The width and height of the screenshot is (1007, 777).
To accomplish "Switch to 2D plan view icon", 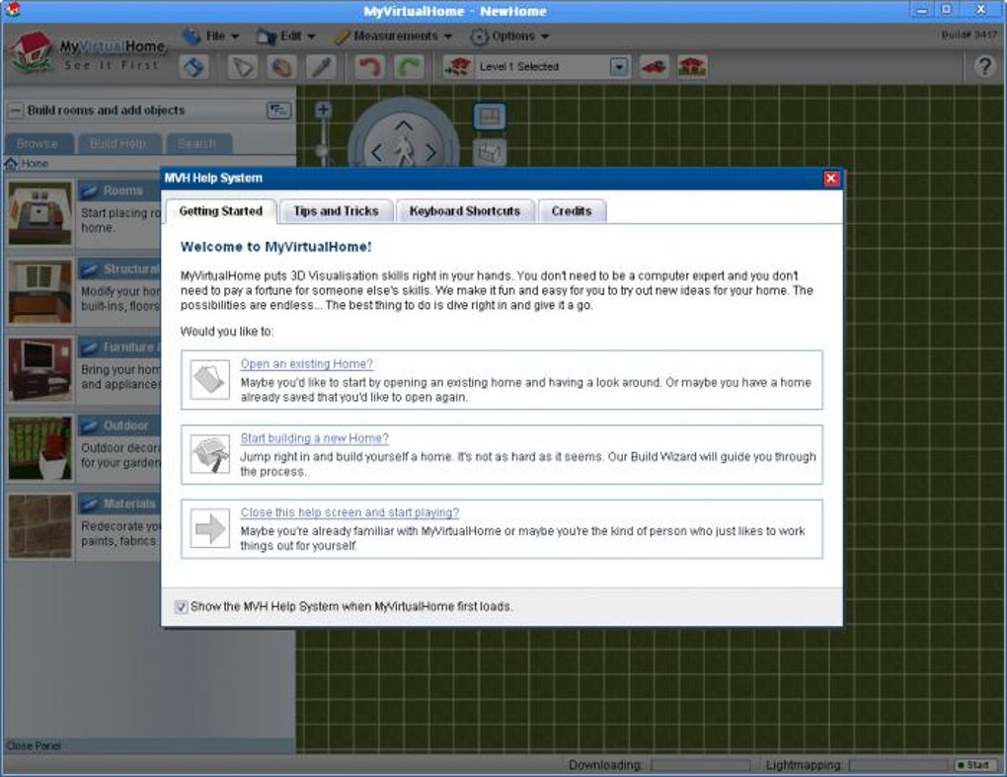I will [x=490, y=117].
